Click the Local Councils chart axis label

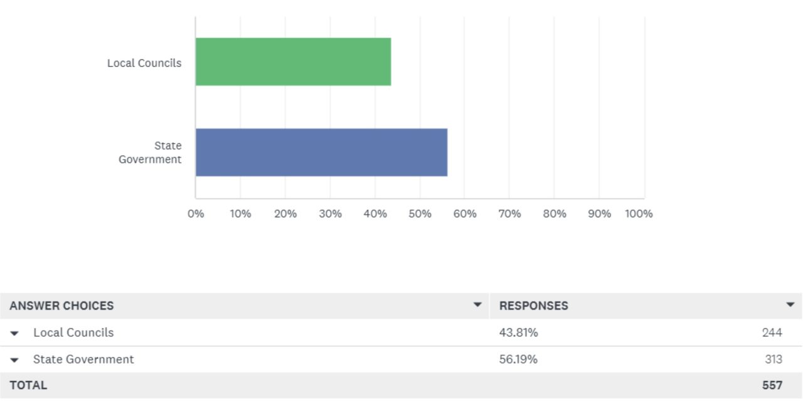coord(144,63)
